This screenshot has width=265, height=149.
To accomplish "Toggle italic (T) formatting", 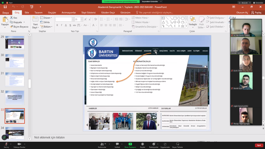I will coord(62,25).
